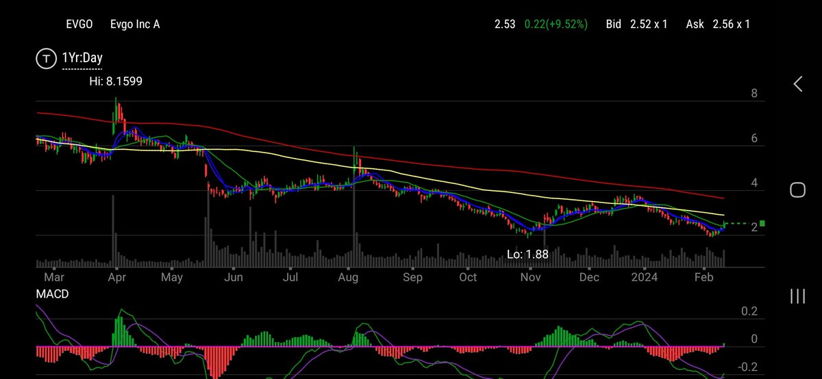The height and width of the screenshot is (379, 822).
Task: Tap the MACD indicator label
Action: (53, 293)
